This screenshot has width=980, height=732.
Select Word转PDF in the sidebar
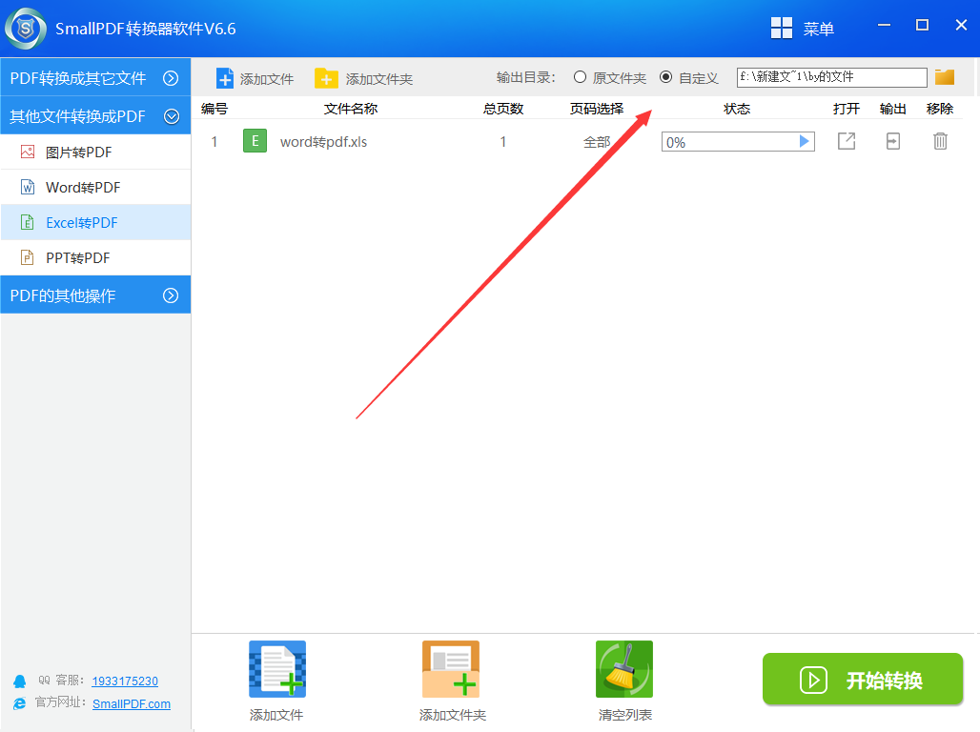[83, 188]
